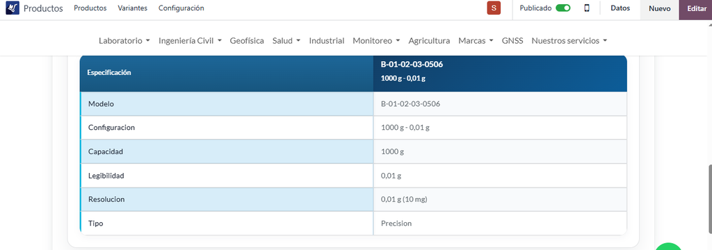Click the Legibilidad value 0,01 g
The width and height of the screenshot is (712, 250).
(x=391, y=176)
